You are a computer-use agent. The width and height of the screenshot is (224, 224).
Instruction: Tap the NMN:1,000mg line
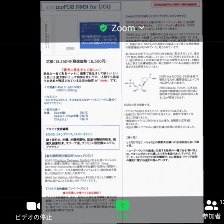coord(67,90)
